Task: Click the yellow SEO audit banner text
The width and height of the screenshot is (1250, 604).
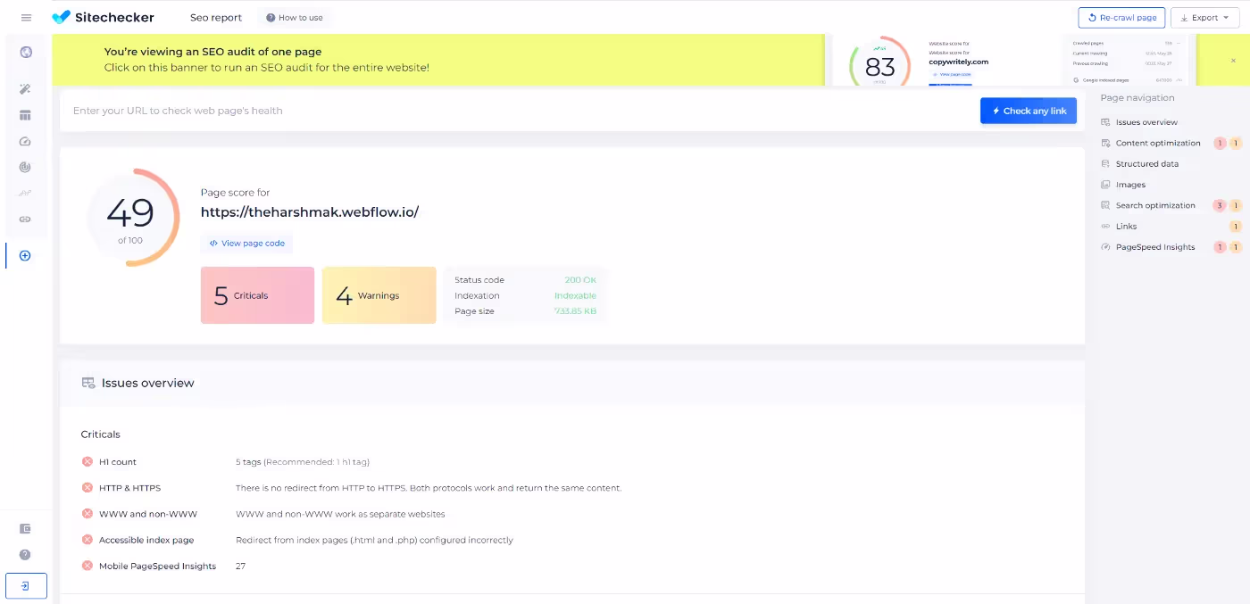Action: (x=267, y=60)
